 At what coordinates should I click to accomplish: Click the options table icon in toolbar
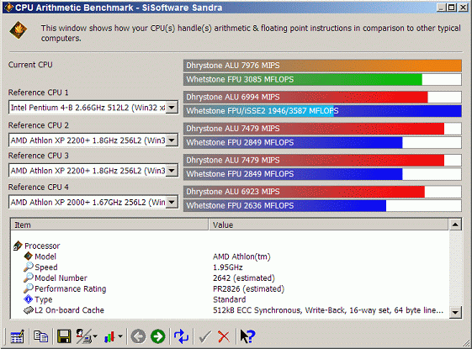click(x=17, y=336)
